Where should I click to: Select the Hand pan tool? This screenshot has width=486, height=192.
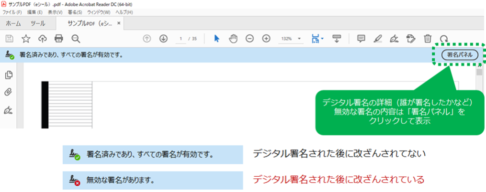233,39
